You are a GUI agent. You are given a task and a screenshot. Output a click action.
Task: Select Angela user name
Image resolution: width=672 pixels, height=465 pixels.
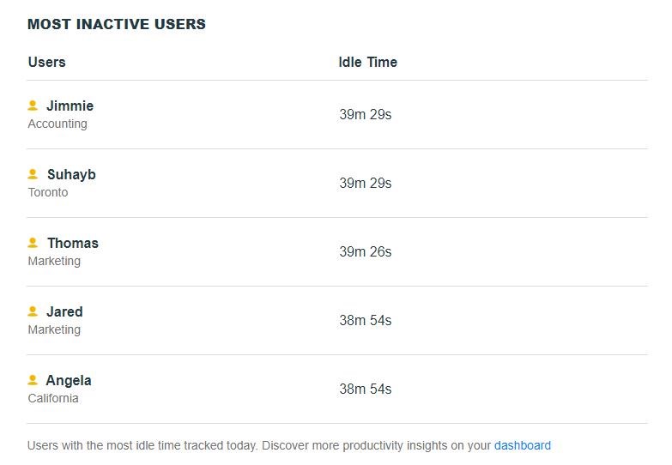click(69, 381)
